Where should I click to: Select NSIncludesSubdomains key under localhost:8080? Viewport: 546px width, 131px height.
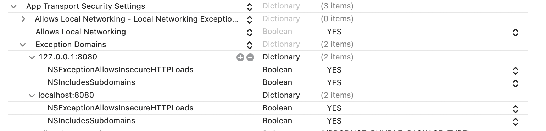click(91, 121)
